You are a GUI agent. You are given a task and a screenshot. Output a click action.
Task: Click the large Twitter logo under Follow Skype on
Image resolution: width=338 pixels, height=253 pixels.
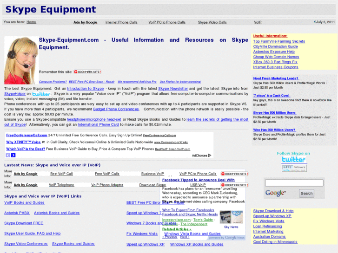[293, 160]
